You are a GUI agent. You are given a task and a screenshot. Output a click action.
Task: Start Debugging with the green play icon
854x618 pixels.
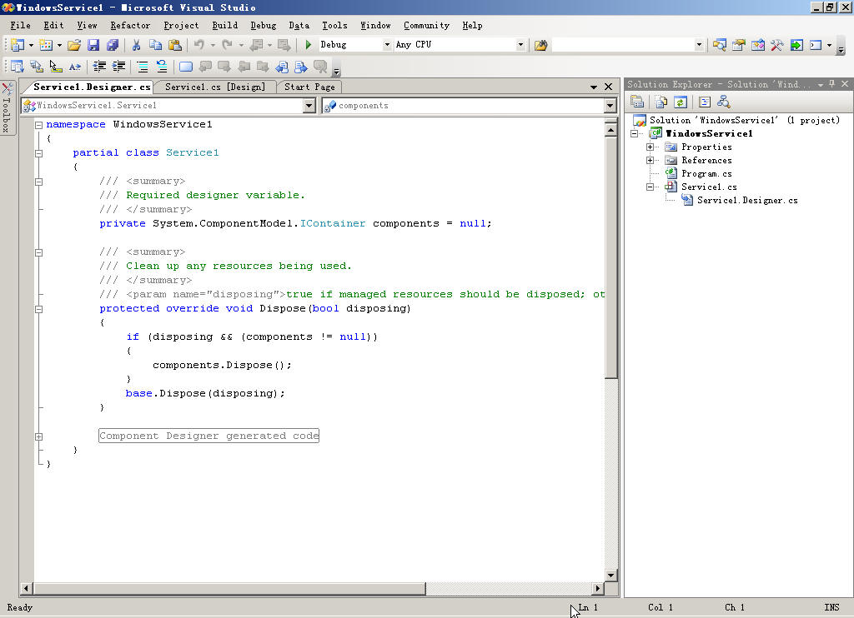tap(309, 45)
